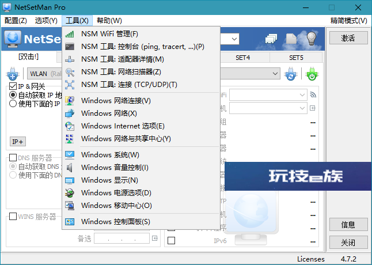The image size is (372, 265).
Task: Click the 控制面板 icon
Action: coord(70,222)
